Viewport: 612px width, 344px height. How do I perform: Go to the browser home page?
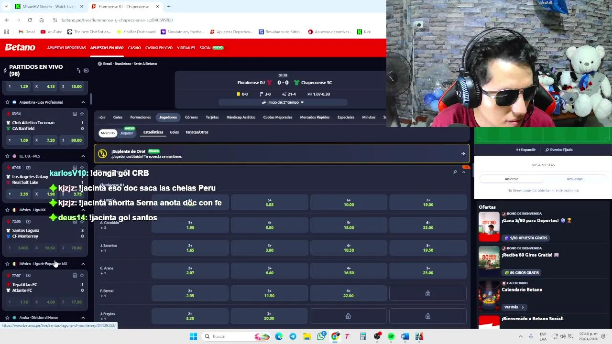[41, 20]
